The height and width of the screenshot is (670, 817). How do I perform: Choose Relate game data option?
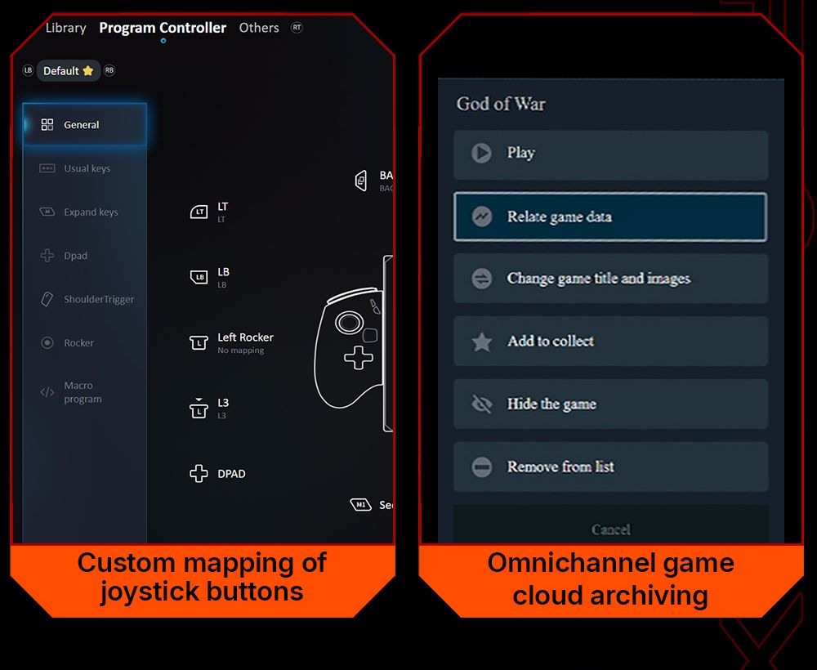610,217
